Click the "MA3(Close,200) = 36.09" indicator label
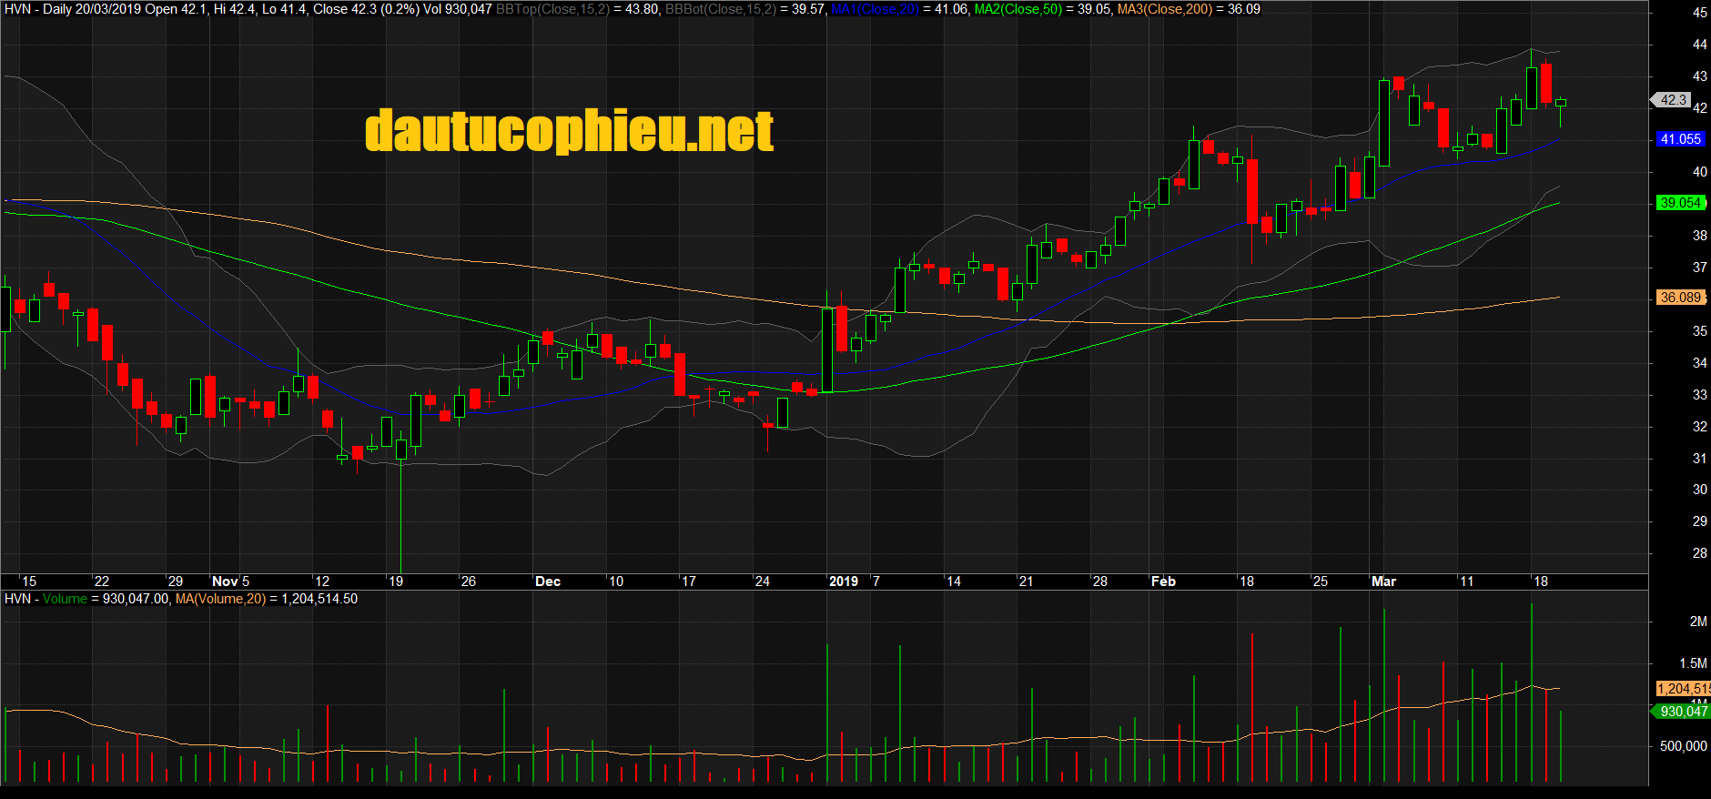 [1189, 9]
